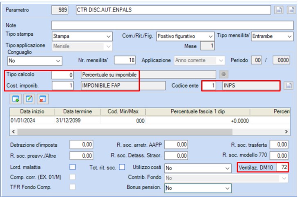Click the table's right scroll arrow

click(286, 131)
